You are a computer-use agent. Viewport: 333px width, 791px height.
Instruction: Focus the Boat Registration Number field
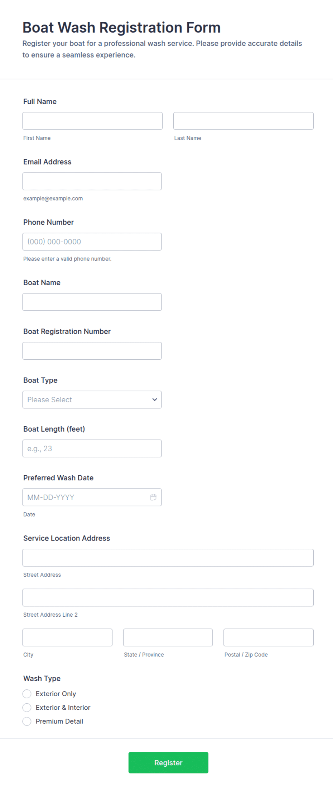point(92,351)
